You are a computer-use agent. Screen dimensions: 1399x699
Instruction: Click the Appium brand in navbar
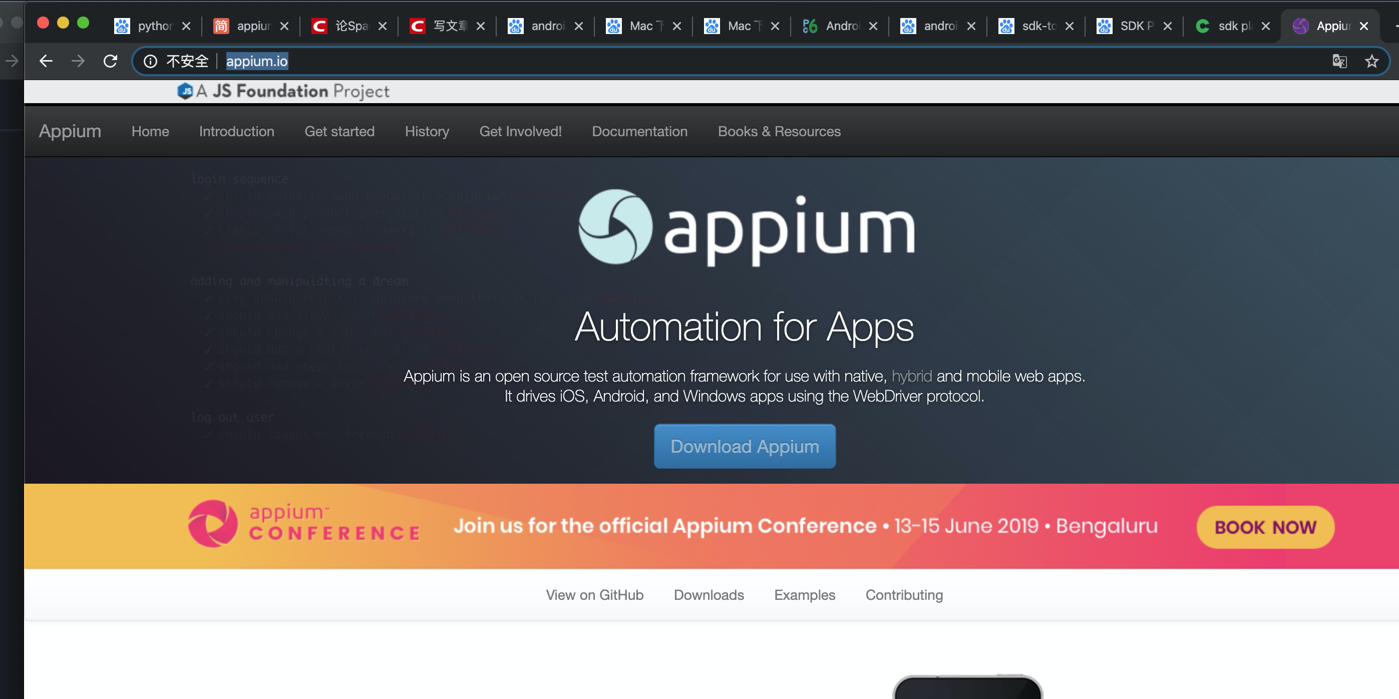click(70, 131)
